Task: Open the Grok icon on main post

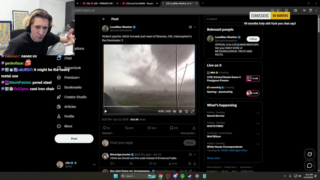Action: click(190, 27)
